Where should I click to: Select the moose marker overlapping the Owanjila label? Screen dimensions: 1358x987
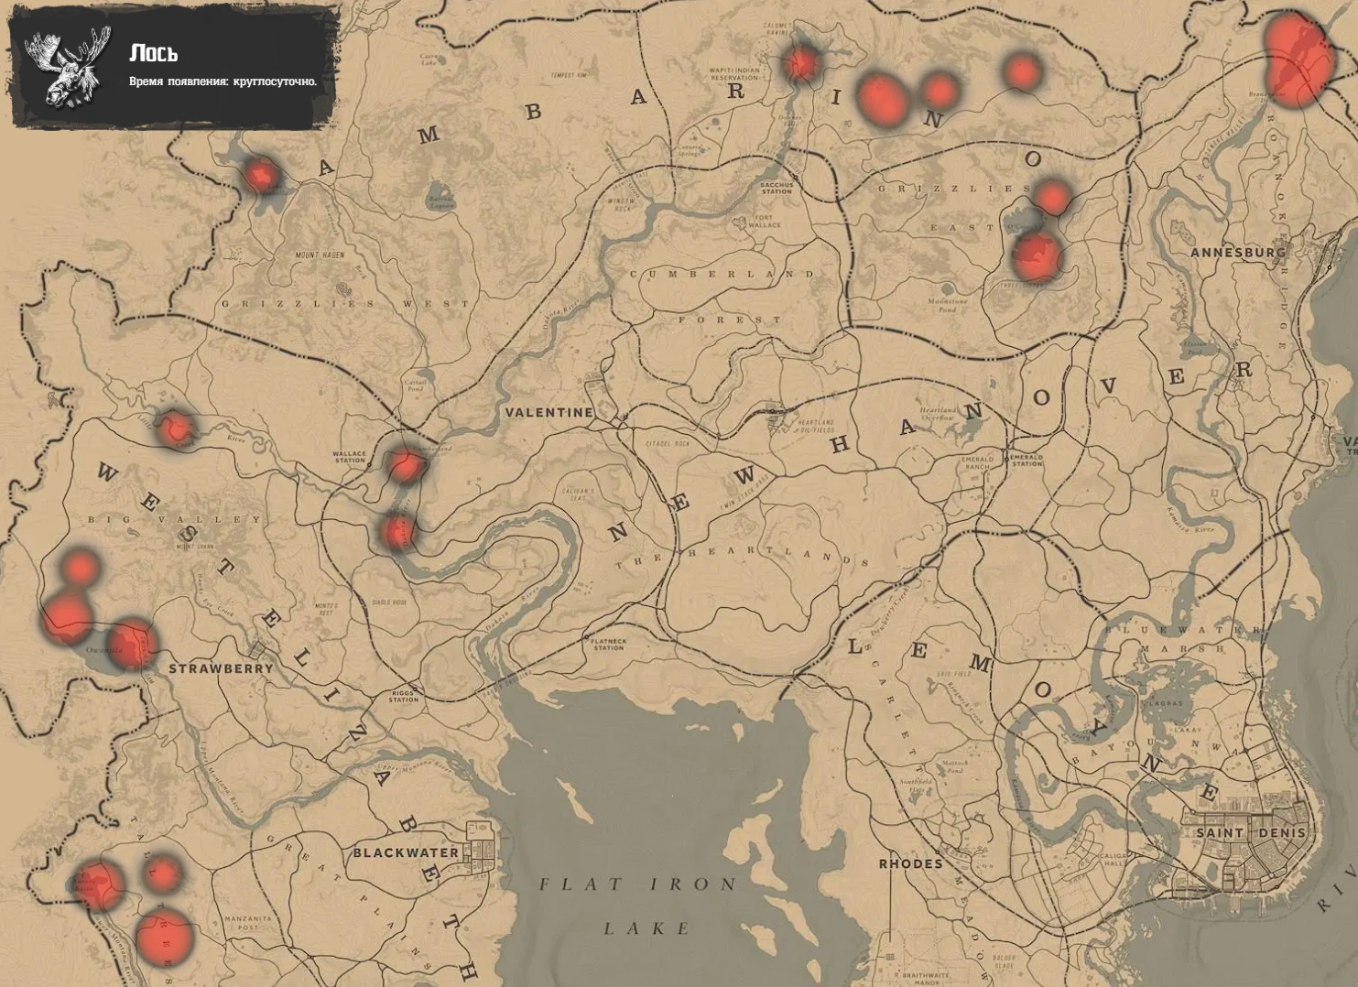[x=131, y=644]
